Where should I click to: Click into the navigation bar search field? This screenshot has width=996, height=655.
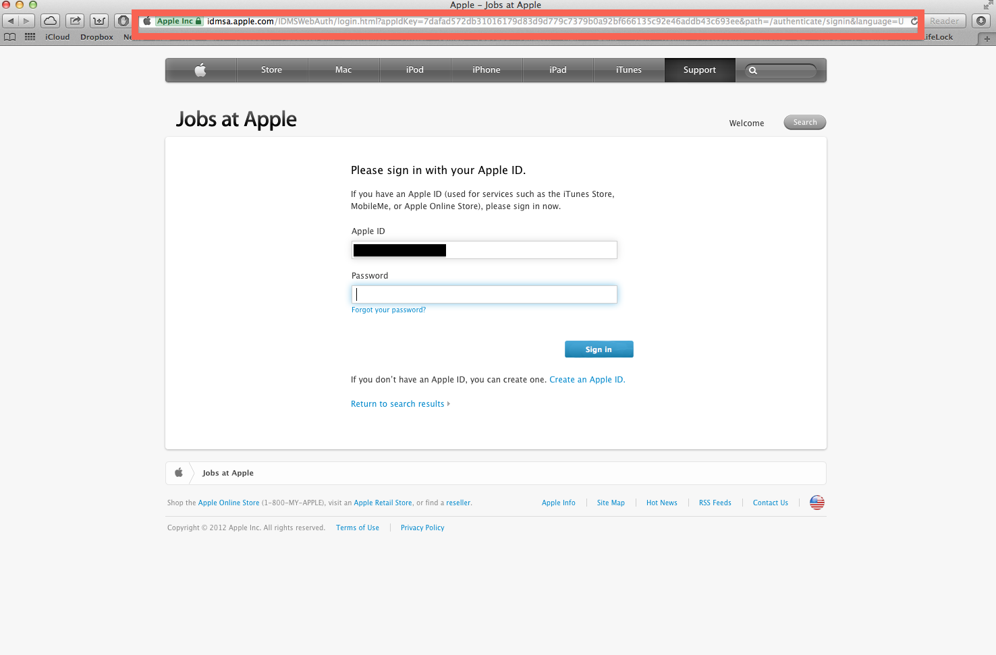coord(781,70)
